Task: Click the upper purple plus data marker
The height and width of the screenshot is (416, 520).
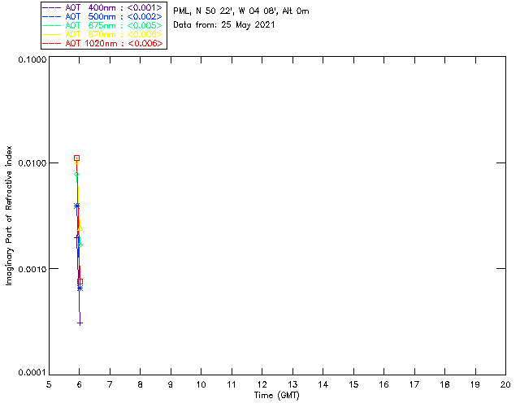Action: coord(76,238)
